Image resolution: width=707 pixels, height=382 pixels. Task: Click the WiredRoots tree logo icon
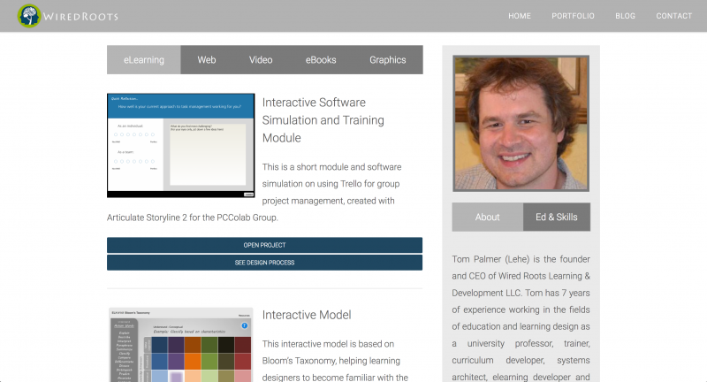coord(30,16)
